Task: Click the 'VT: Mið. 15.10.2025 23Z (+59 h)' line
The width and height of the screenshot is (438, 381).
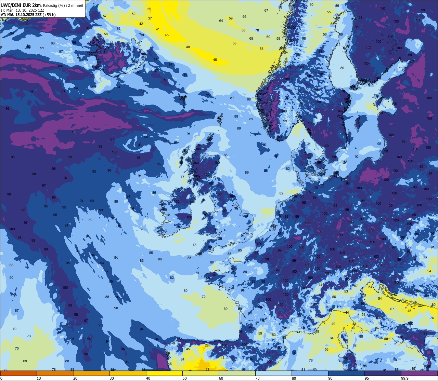Action: coord(28,15)
